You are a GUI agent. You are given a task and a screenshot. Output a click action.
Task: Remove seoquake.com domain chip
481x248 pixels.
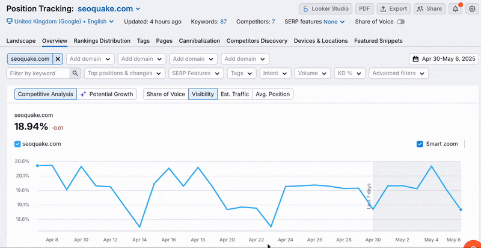(58, 59)
